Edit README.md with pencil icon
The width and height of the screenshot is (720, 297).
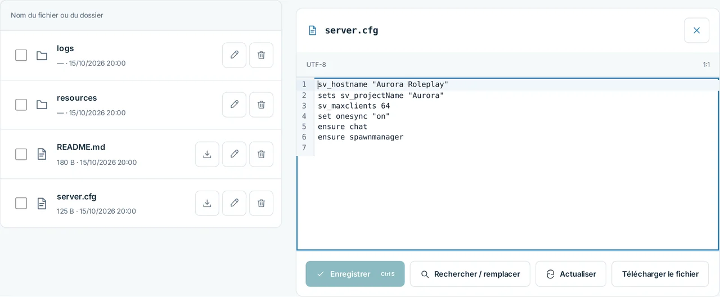coord(234,154)
